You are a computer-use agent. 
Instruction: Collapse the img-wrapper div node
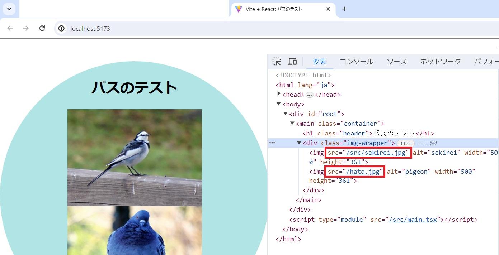(x=299, y=143)
